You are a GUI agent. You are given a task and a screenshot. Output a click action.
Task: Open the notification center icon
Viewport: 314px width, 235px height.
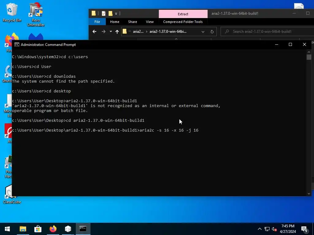304,229
